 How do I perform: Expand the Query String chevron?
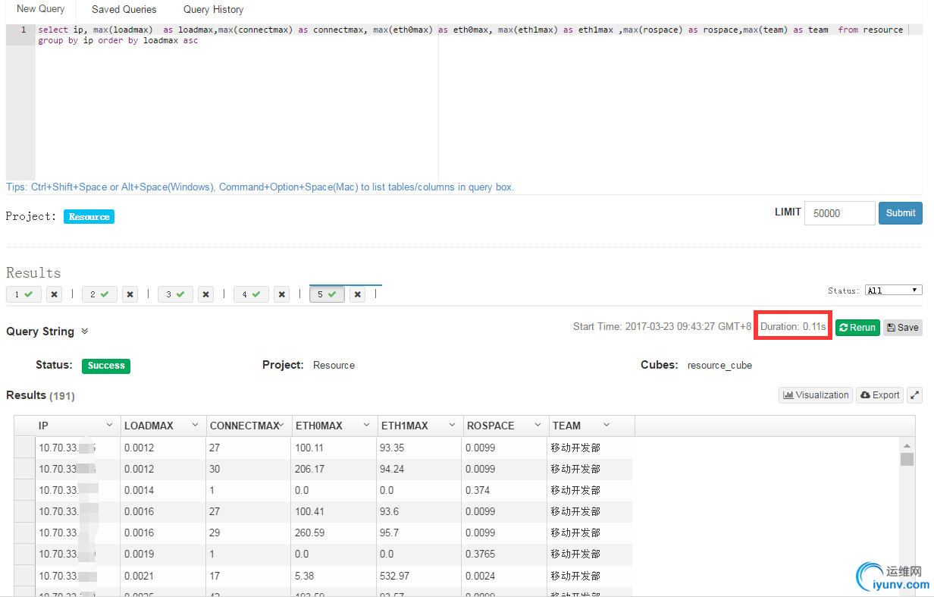coord(85,331)
